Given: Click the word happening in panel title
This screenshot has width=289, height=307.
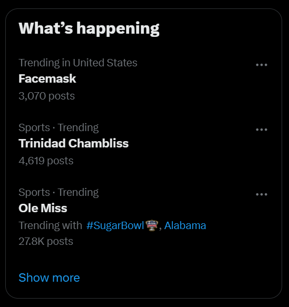Looking at the screenshot, I should click(118, 29).
